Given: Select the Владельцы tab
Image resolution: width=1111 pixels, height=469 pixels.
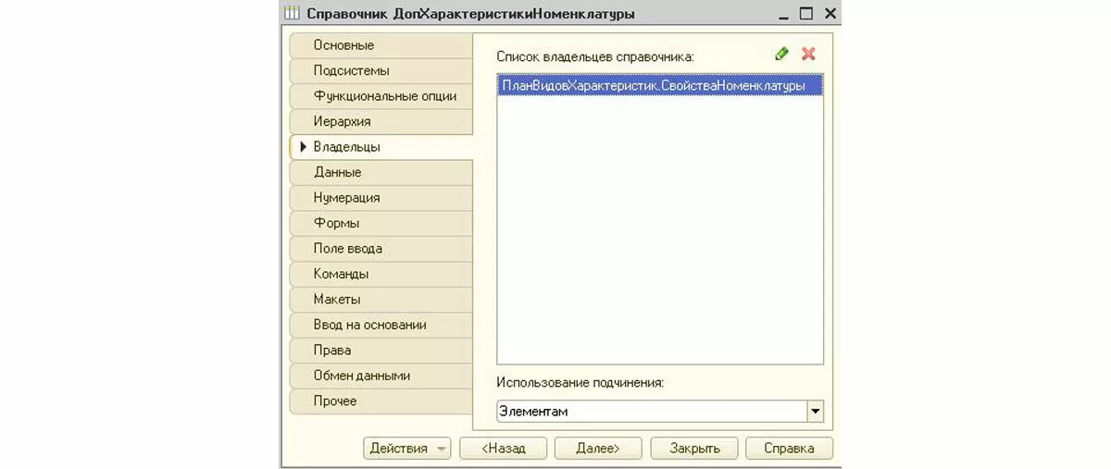Looking at the screenshot, I should (x=381, y=147).
